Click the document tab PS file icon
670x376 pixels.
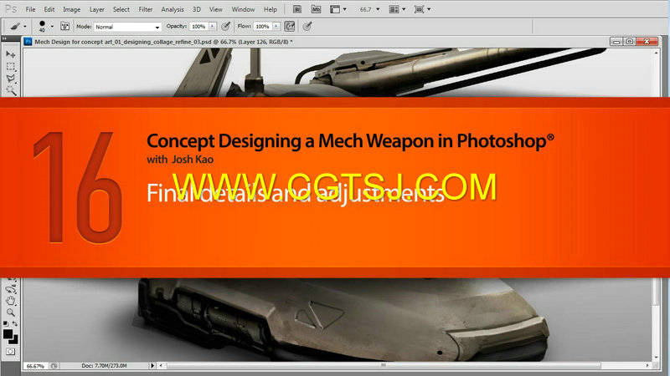click(x=28, y=42)
